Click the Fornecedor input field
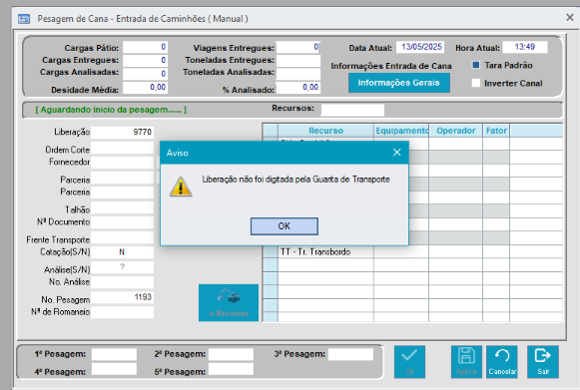Screen dimensions: 580x390 pyautogui.click(x=122, y=163)
